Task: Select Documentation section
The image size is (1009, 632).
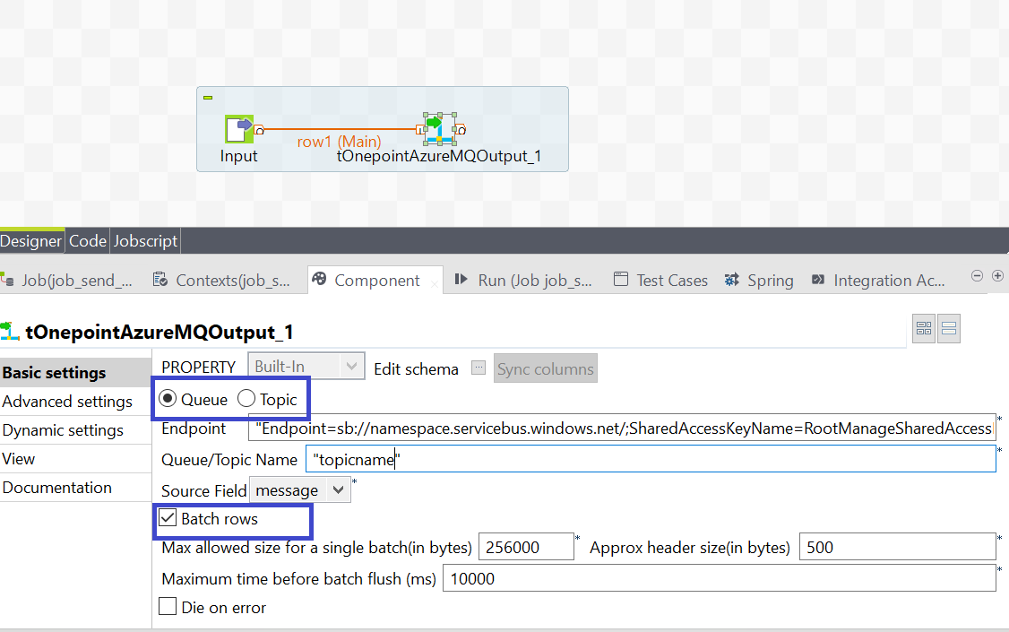Action: (75, 488)
